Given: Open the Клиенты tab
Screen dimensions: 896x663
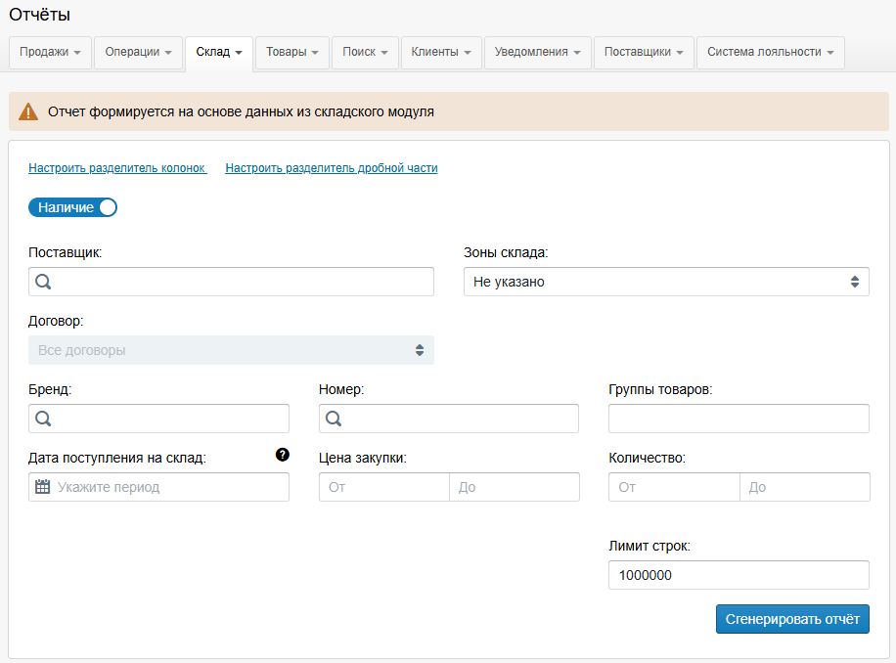Looking at the screenshot, I should 441,52.
